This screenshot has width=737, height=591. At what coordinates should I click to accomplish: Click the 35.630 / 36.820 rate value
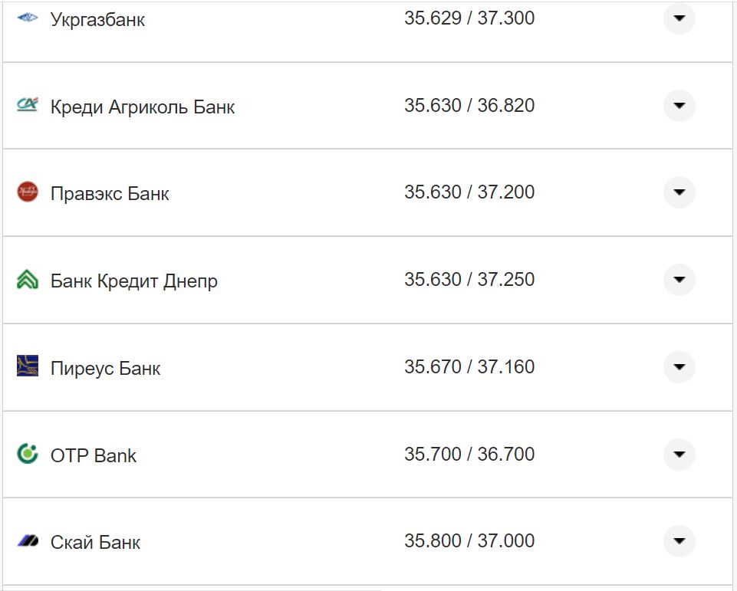469,105
